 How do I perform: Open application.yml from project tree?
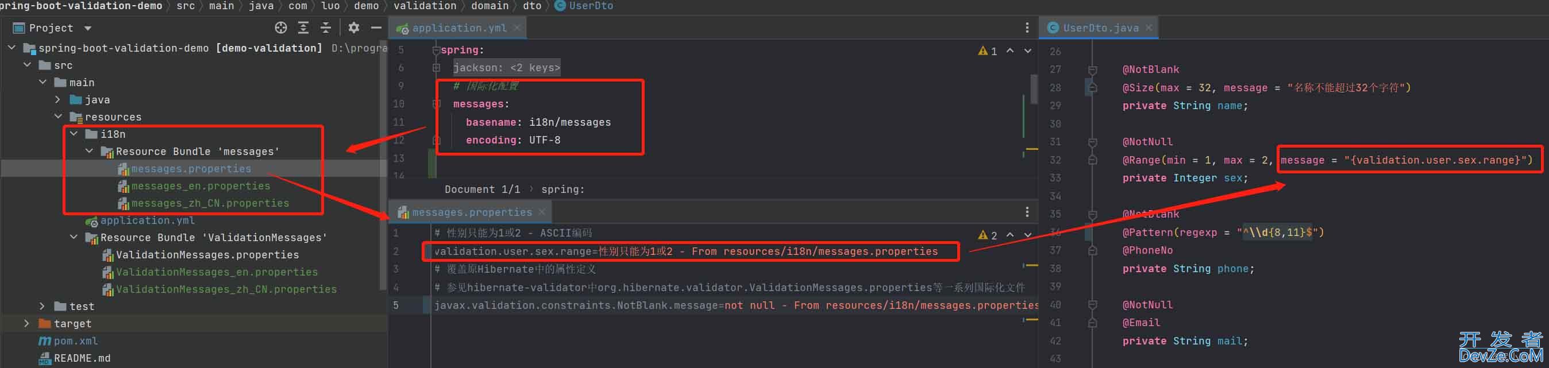(147, 220)
